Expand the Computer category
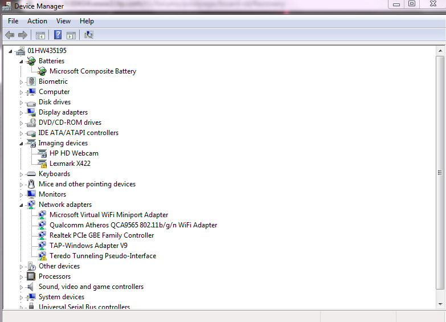The image size is (446, 322). click(21, 92)
